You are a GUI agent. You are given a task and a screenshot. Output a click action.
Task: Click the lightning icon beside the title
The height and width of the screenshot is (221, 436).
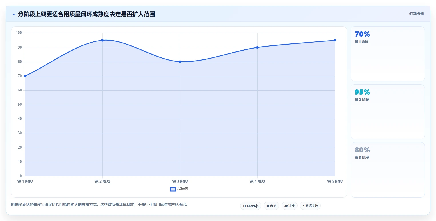tap(14, 14)
